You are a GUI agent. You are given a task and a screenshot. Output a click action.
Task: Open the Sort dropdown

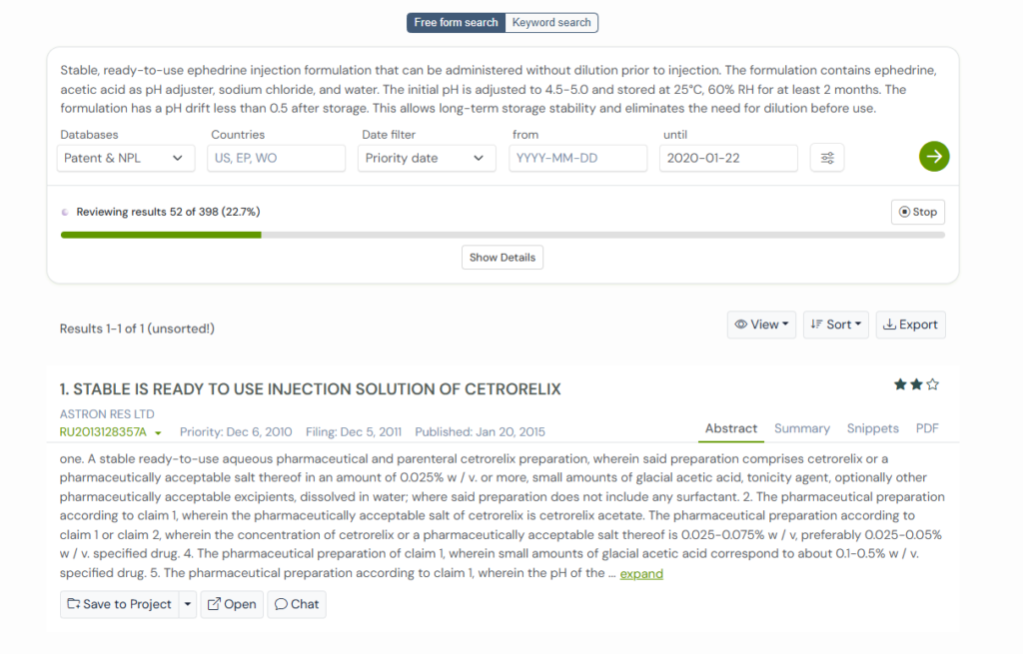835,325
